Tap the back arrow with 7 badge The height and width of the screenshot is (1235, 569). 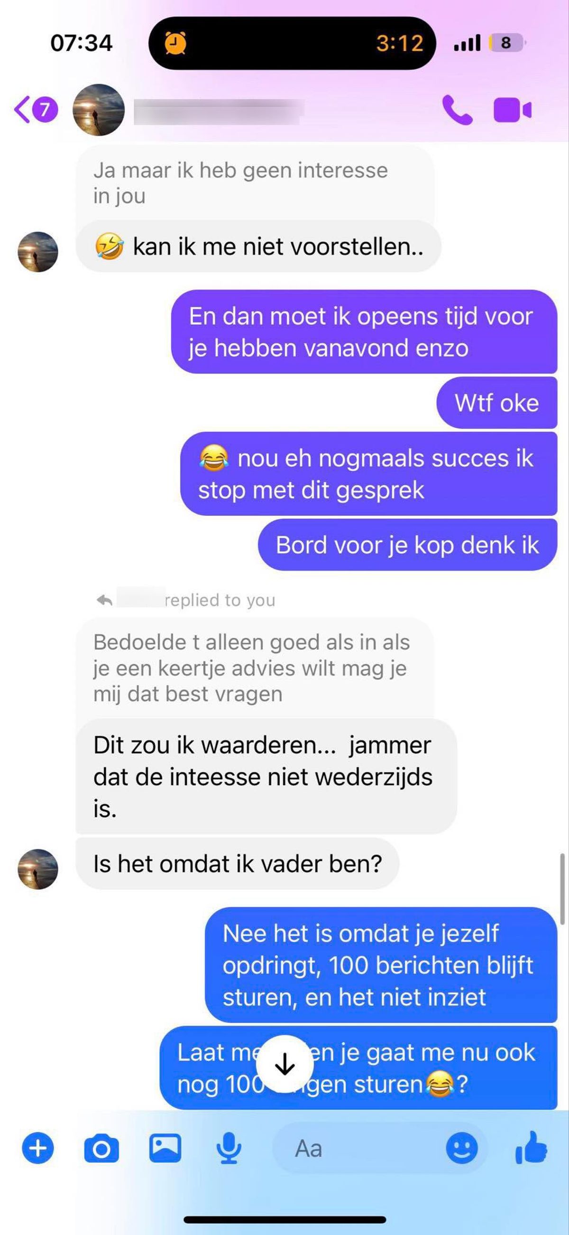pos(36,110)
